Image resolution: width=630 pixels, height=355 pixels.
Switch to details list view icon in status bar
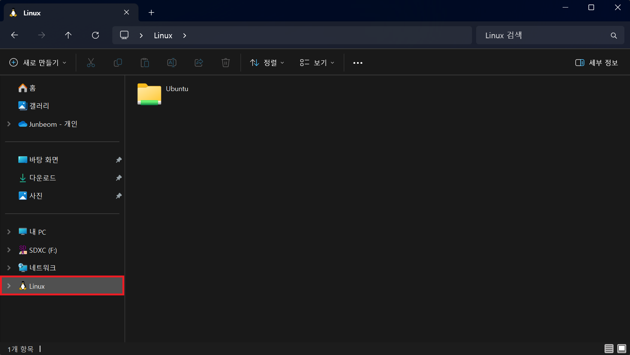pos(609,349)
